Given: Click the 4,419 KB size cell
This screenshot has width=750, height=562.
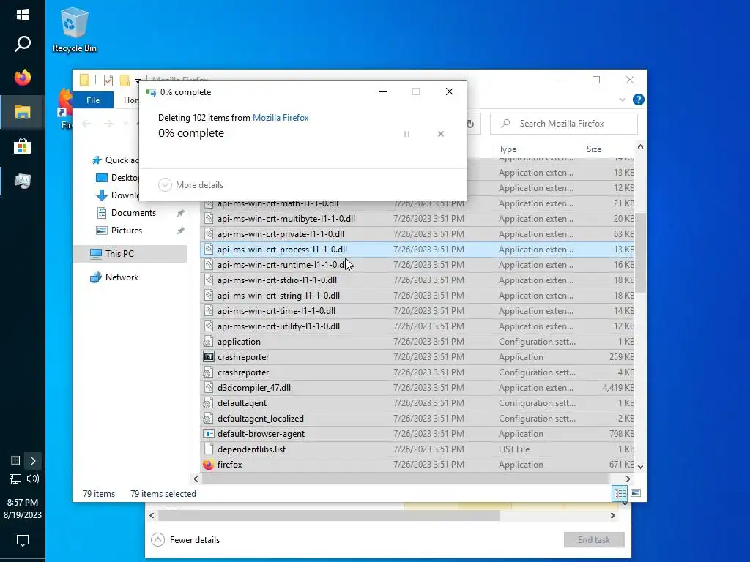Looking at the screenshot, I should 618,388.
